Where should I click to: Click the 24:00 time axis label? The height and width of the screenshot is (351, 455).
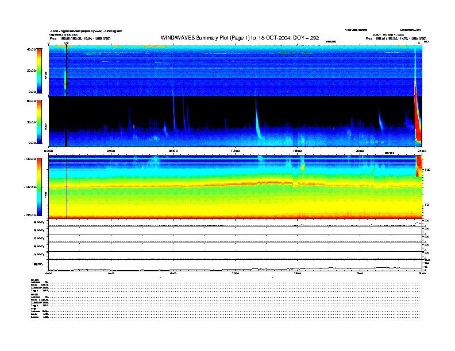point(421,151)
